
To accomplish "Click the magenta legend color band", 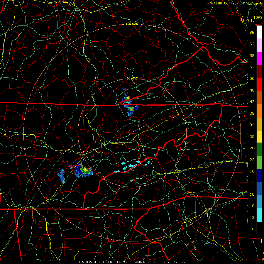I will (259, 58).
